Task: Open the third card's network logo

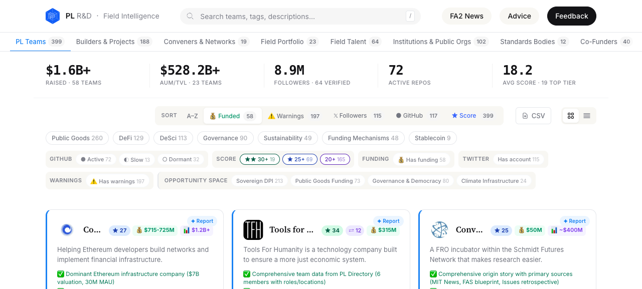Action: [439, 230]
